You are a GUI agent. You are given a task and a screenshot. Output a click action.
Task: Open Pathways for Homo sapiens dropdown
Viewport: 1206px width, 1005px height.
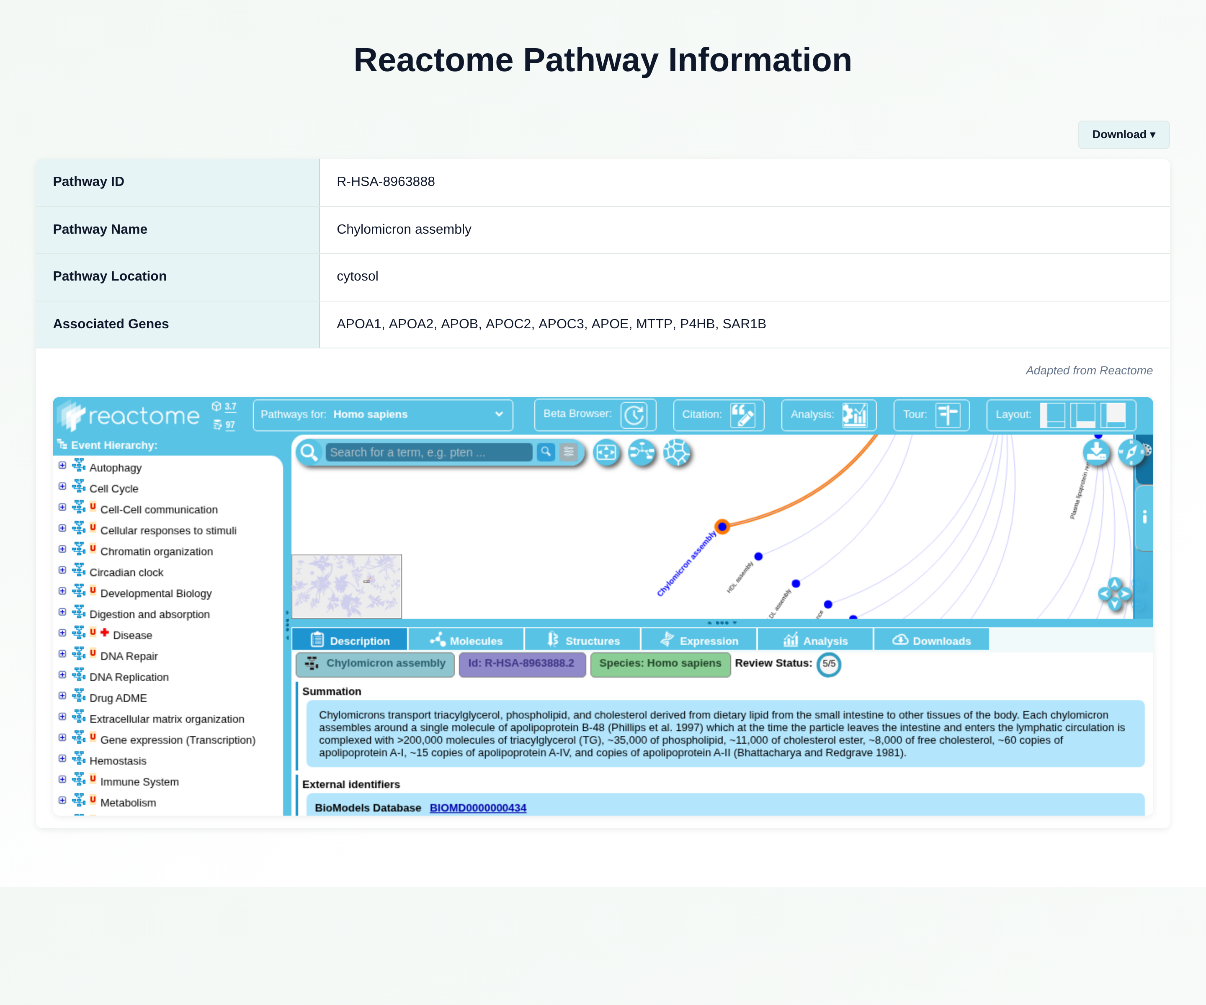[382, 415]
